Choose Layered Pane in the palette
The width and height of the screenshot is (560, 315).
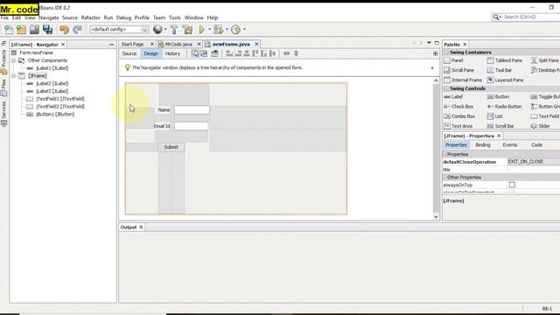506,80
